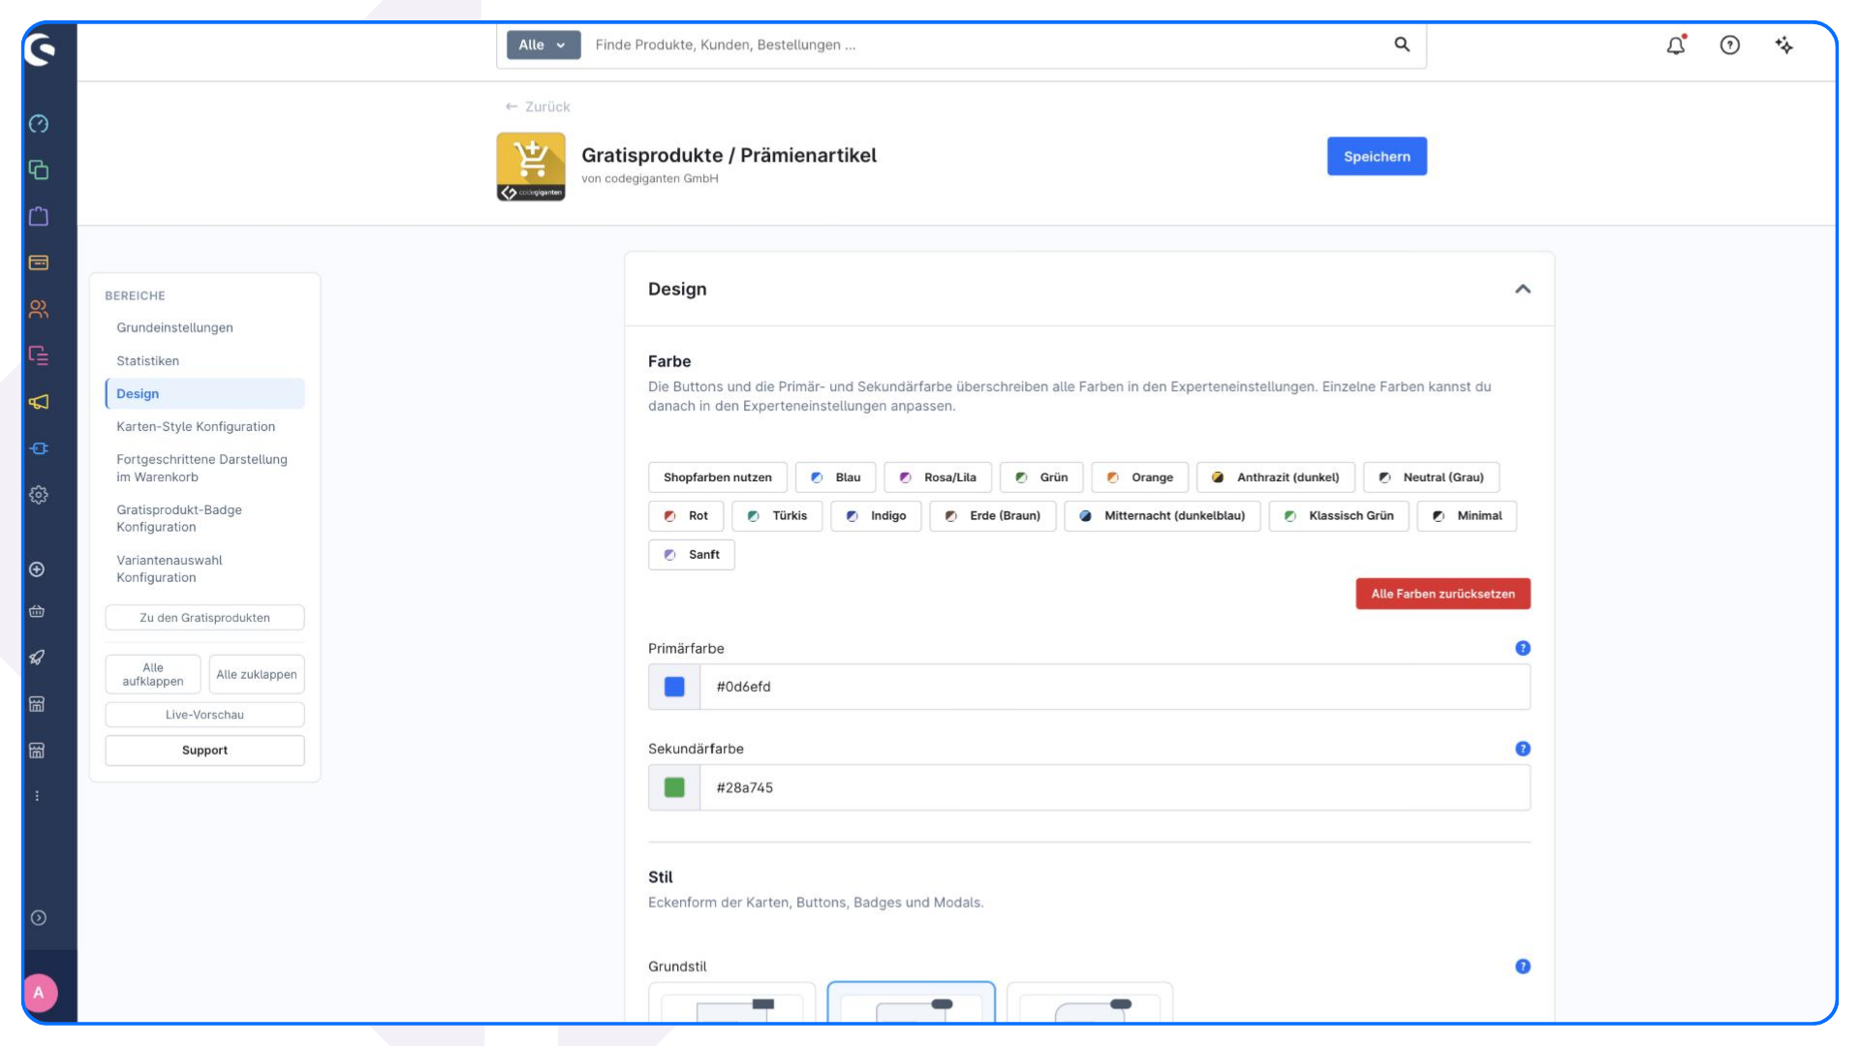This screenshot has width=1860, height=1046.
Task: Open the settings gear icon in sidebar
Action: pos(39,495)
